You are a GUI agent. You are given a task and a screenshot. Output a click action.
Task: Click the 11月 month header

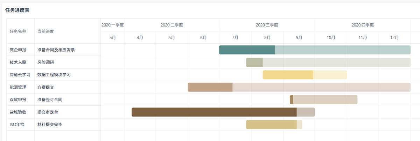(363, 37)
